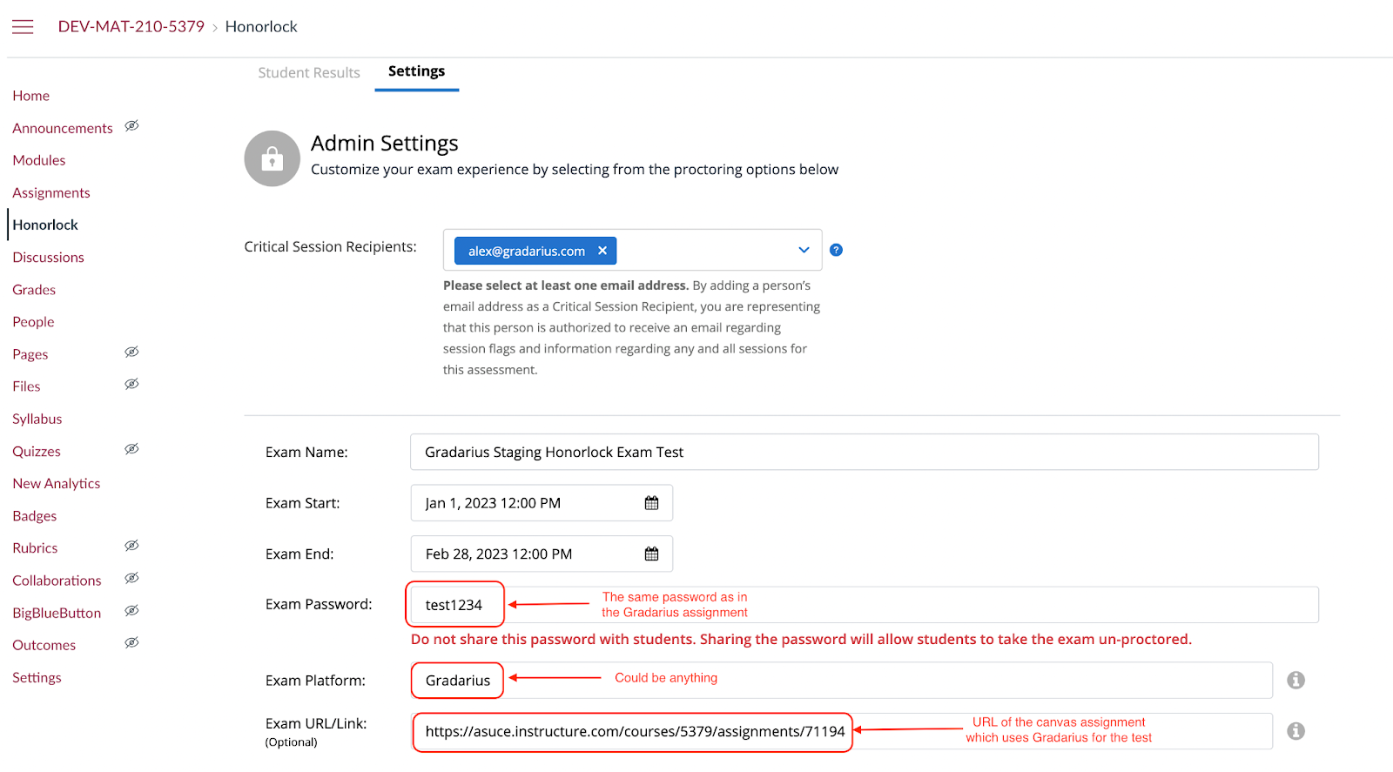The height and width of the screenshot is (772, 1393).
Task: Open Files link in sidebar
Action: coord(26,386)
